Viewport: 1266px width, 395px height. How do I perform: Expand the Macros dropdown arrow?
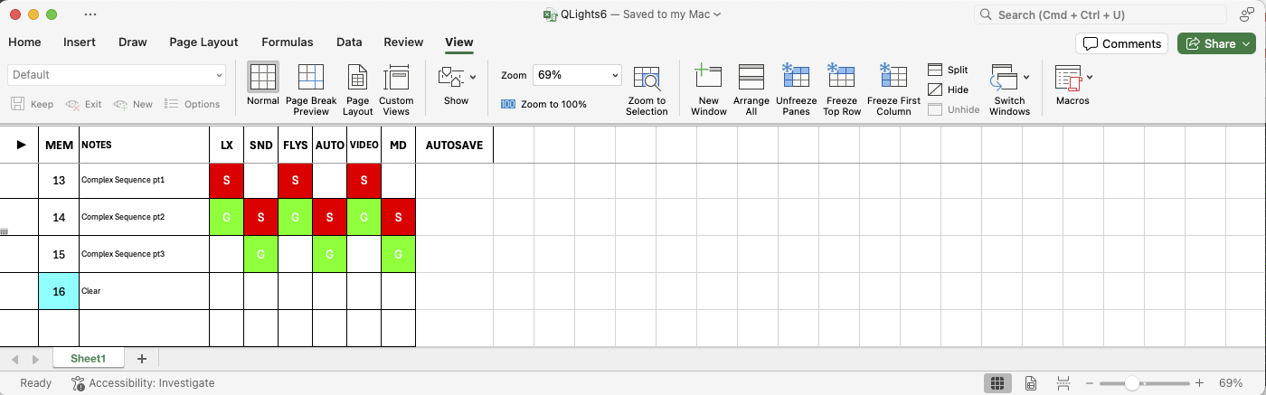pos(1089,78)
